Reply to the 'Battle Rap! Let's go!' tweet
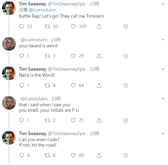Viewport: 168px width, 165px height. click(x=21, y=26)
